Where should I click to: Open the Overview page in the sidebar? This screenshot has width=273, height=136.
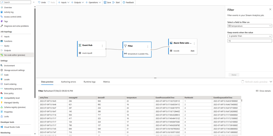[x=8, y=7]
